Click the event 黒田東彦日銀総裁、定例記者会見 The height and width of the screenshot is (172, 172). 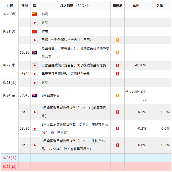point(66,74)
